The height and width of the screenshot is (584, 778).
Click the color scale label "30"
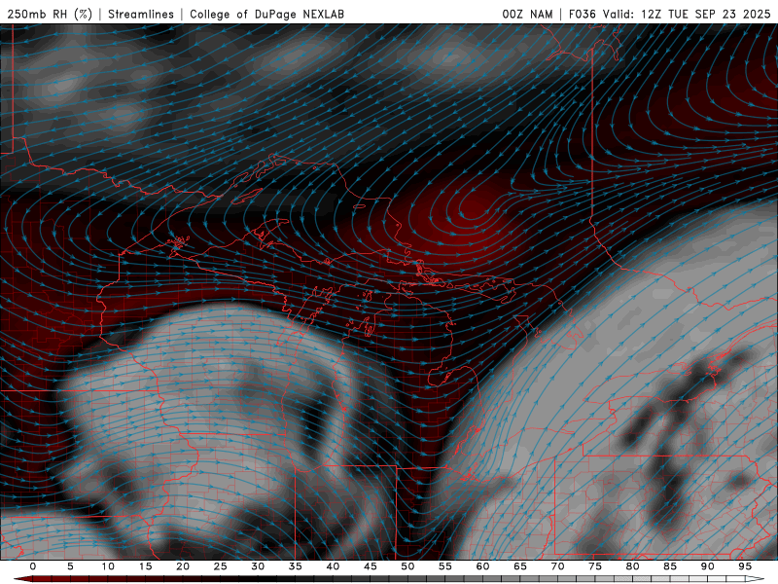coord(258,566)
